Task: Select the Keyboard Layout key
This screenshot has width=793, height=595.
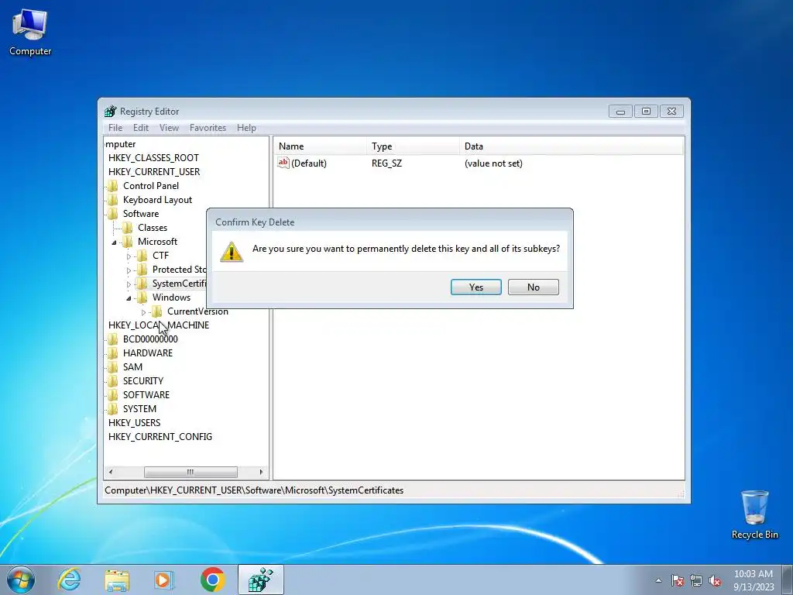Action: pos(157,200)
